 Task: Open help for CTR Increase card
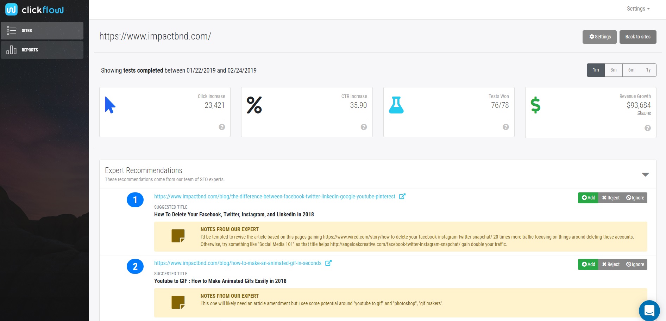pos(364,127)
